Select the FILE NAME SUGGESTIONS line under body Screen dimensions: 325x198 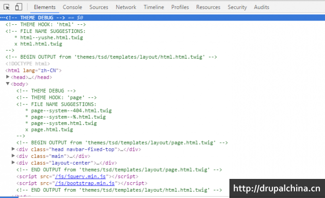coord(56,104)
